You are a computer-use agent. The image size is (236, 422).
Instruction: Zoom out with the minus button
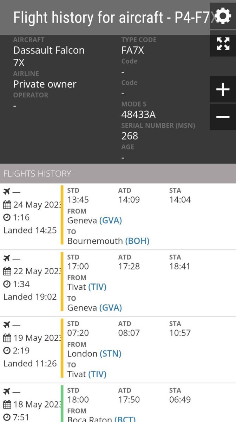(223, 117)
